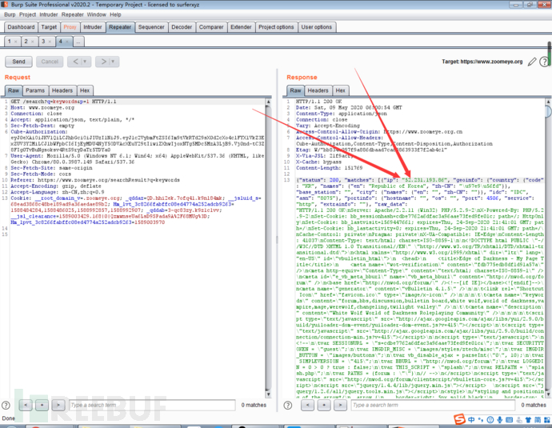Focus the response search term field

click(434, 405)
